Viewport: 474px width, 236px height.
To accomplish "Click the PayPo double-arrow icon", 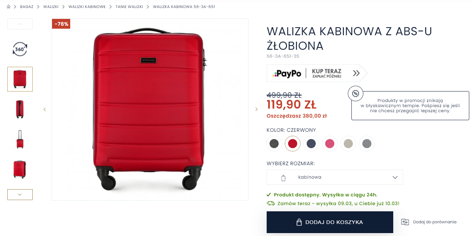I will tap(356, 73).
